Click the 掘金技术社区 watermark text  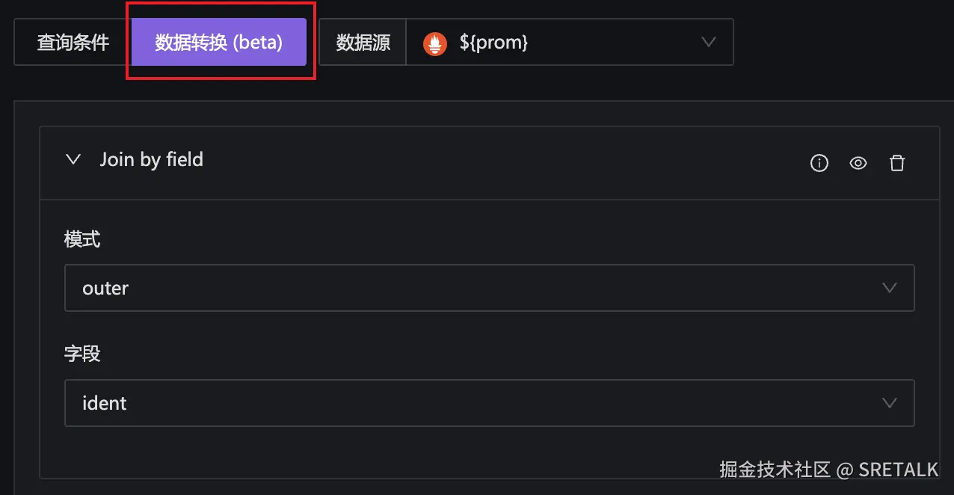[775, 470]
